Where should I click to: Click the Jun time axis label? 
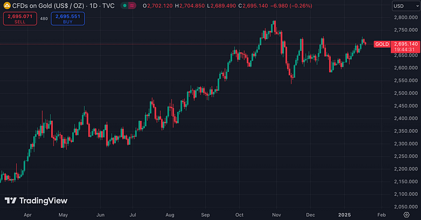[100, 215]
